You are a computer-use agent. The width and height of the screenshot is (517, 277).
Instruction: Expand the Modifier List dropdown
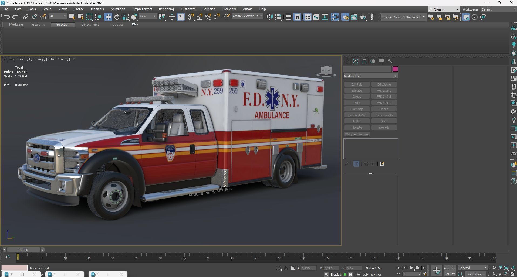pyautogui.click(x=370, y=76)
